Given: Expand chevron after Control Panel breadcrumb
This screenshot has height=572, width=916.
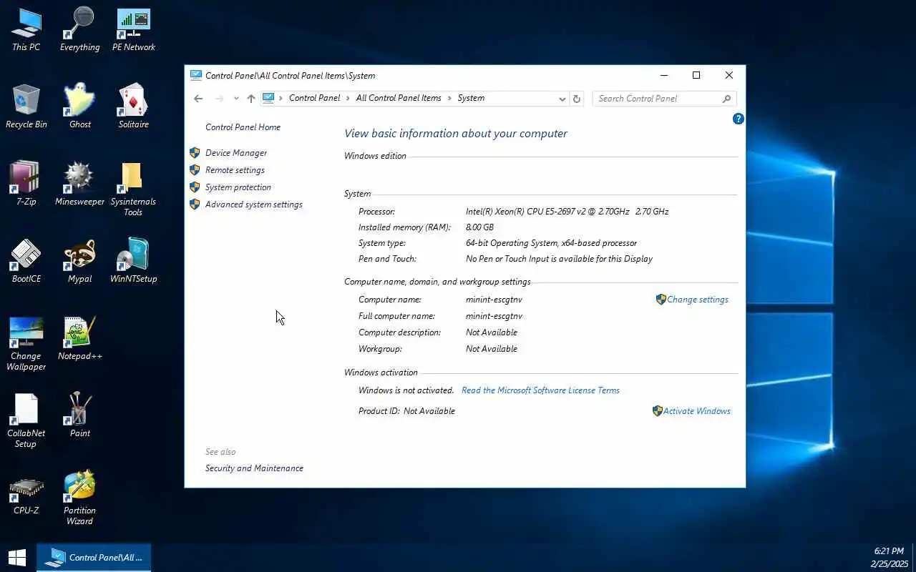Looking at the screenshot, I should 349,99.
